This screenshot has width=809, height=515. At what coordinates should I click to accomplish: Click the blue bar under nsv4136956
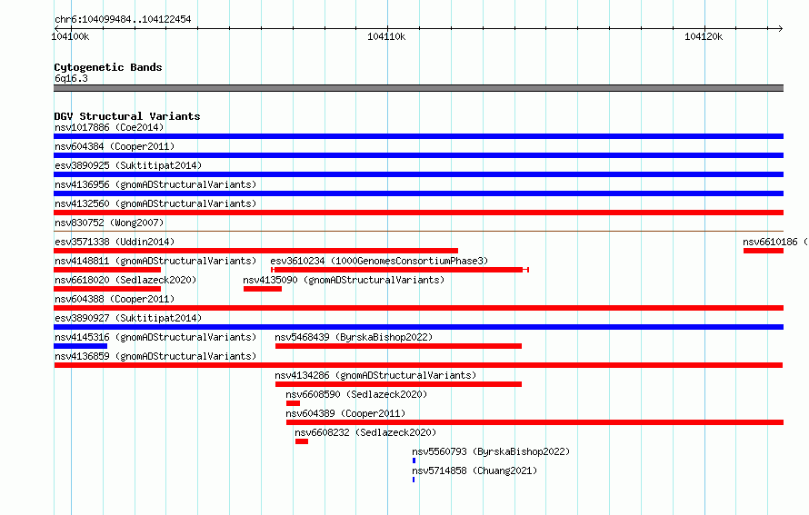[418, 193]
